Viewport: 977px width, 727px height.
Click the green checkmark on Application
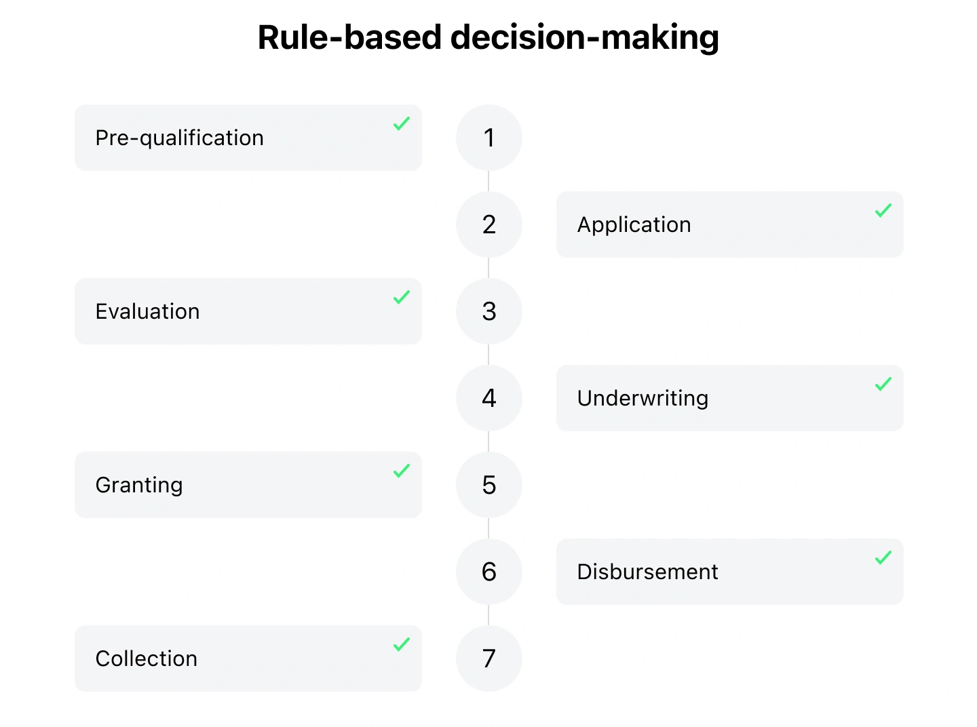point(883,211)
